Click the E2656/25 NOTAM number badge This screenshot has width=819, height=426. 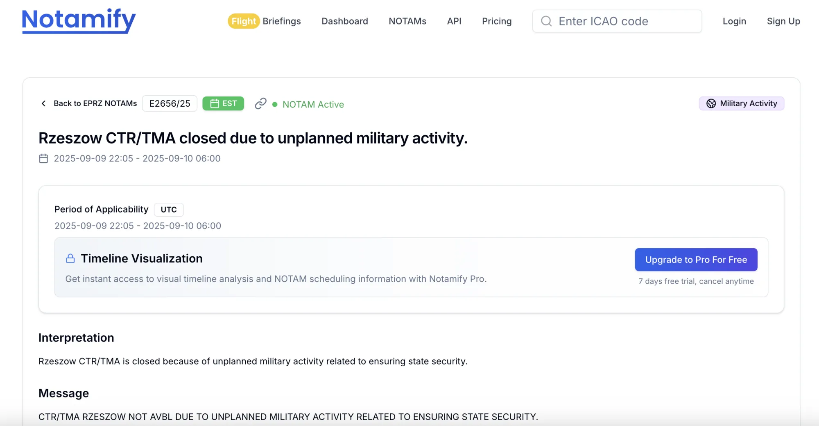click(170, 103)
